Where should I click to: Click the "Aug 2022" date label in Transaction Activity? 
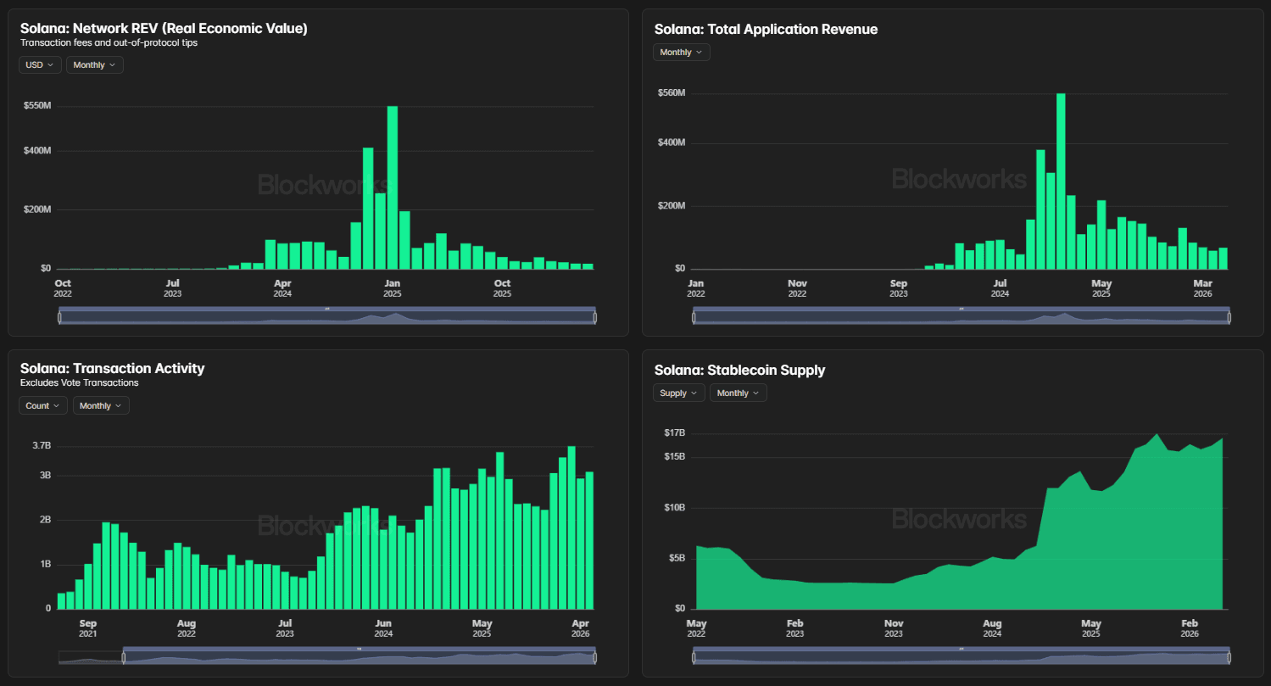coord(187,628)
